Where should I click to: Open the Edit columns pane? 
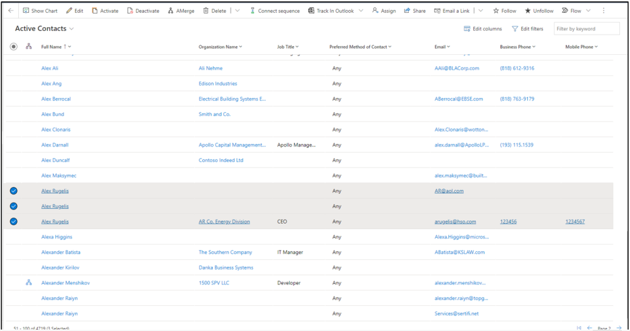[483, 29]
